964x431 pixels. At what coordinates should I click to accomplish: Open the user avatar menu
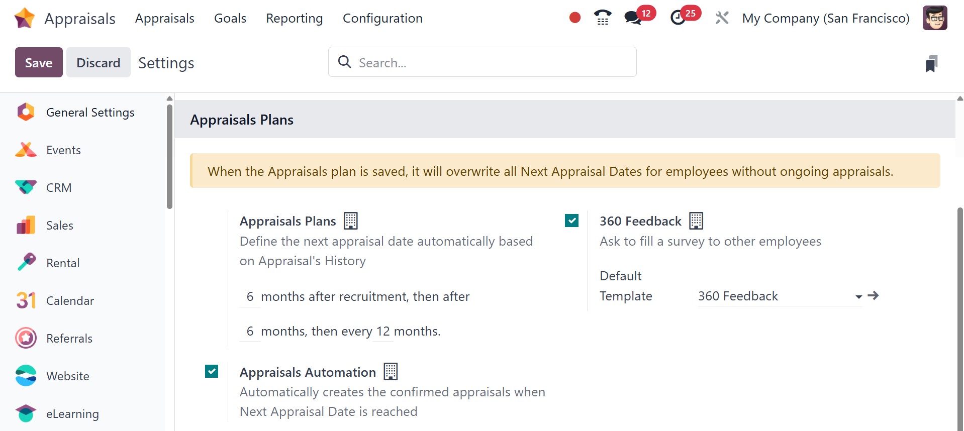tap(934, 18)
